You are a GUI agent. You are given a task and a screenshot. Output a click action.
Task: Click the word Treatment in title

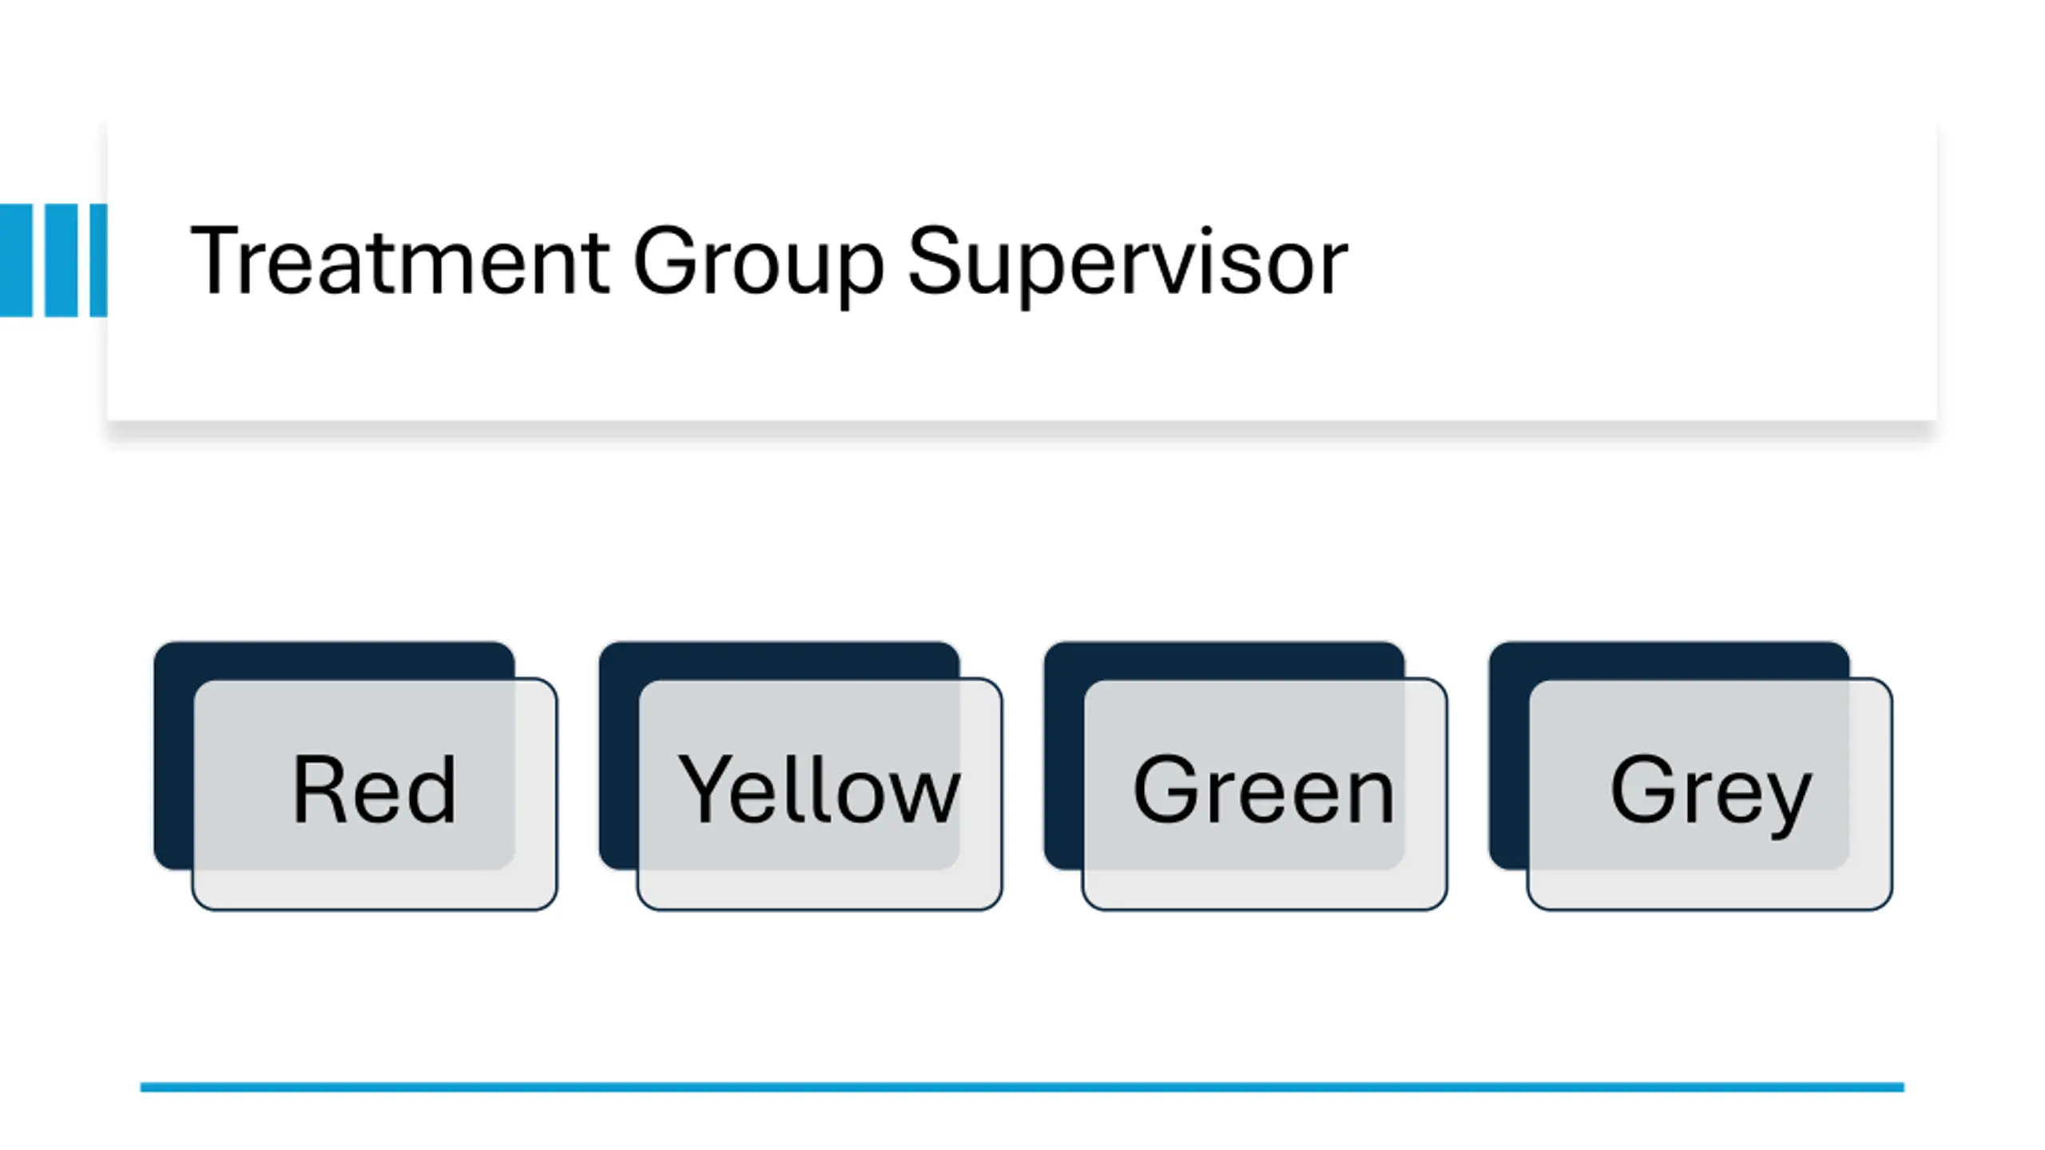399,262
